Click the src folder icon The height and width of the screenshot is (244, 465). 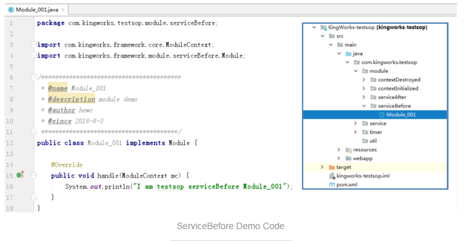pyautogui.click(x=332, y=36)
